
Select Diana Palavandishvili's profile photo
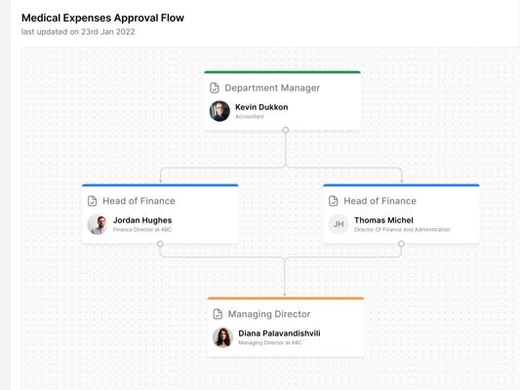pyautogui.click(x=222, y=337)
